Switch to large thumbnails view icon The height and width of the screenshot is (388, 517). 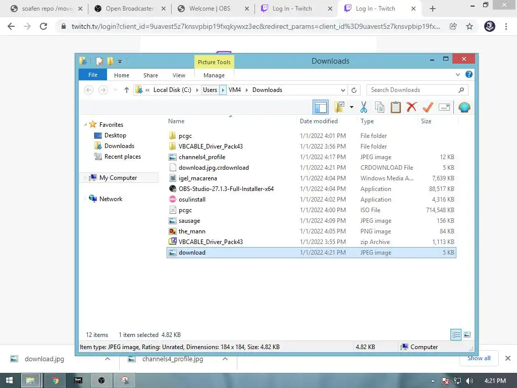(x=467, y=334)
